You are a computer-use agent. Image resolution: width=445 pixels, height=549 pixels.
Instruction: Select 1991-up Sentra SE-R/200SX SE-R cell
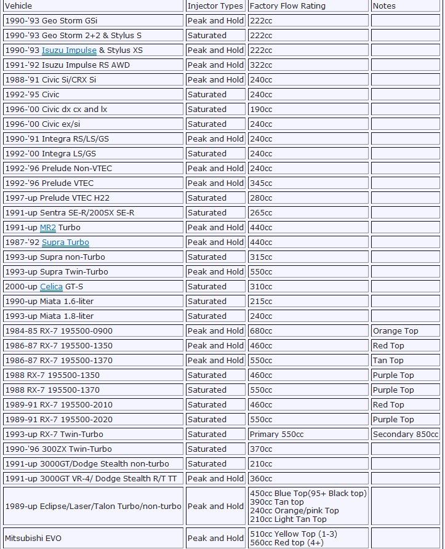[93, 212]
